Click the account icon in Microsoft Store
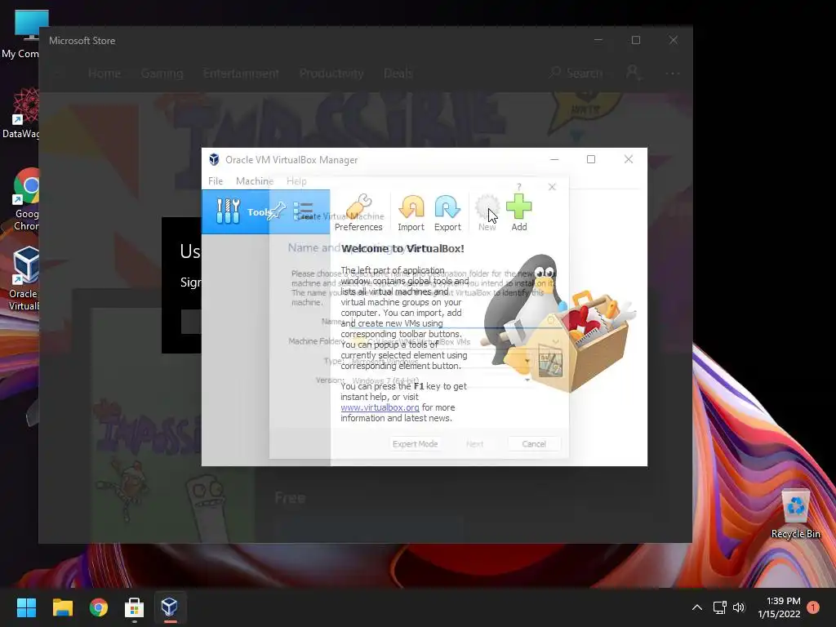The image size is (836, 627). (x=633, y=73)
